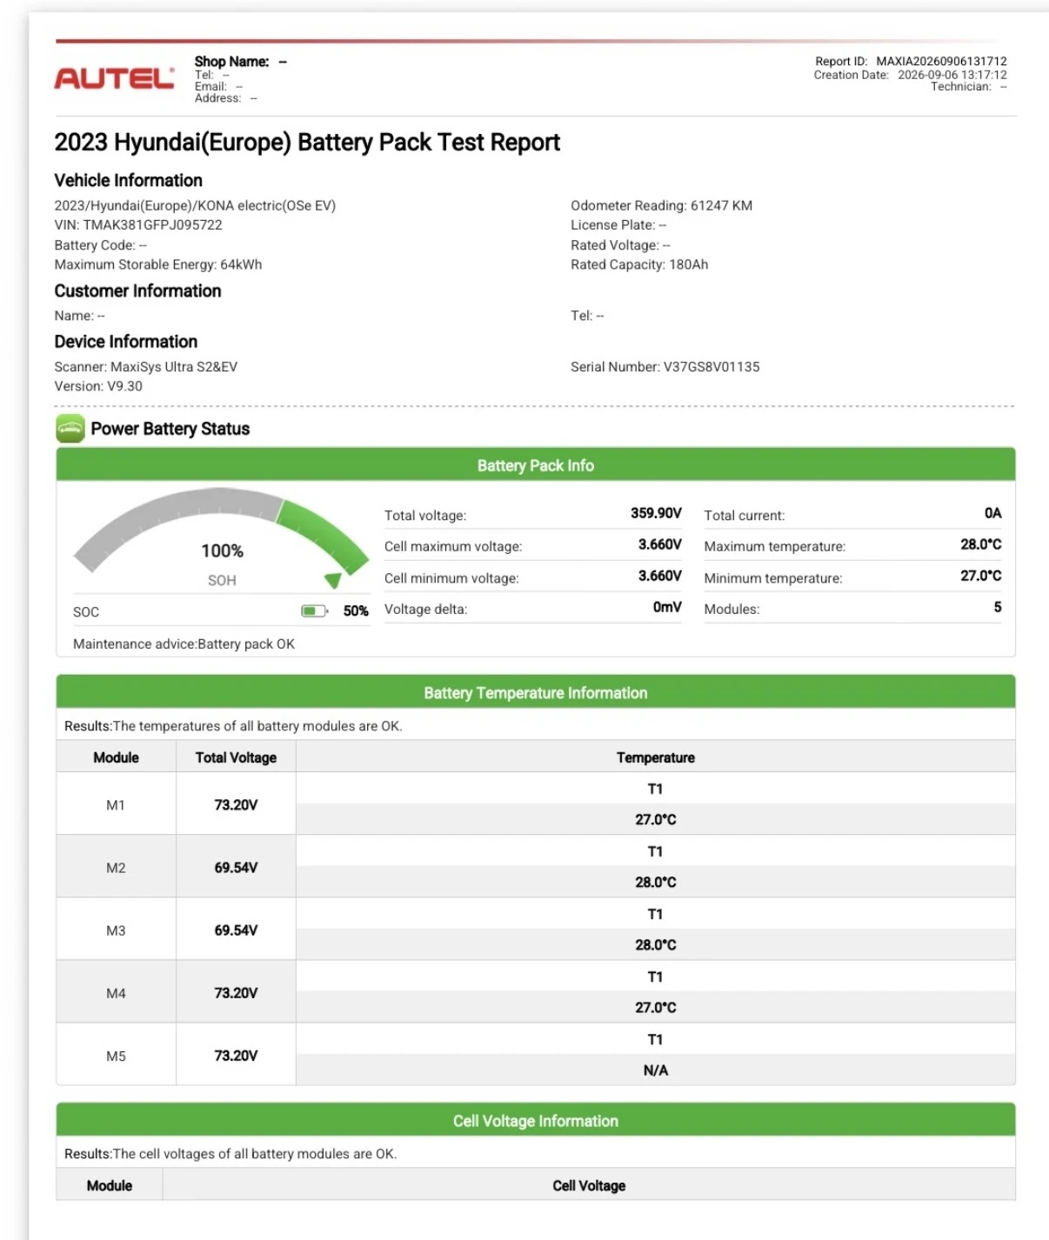Click the M5 temperature N/A cell
1049x1240 pixels.
pos(656,1070)
